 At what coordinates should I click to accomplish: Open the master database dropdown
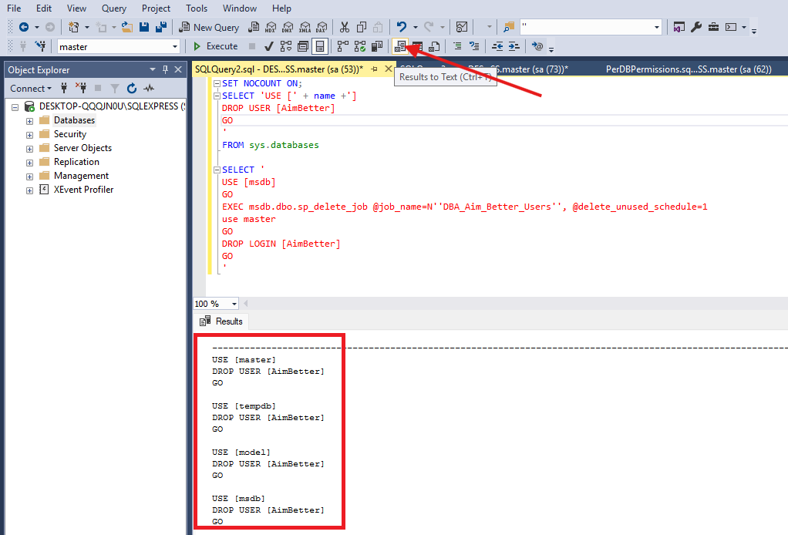click(175, 47)
